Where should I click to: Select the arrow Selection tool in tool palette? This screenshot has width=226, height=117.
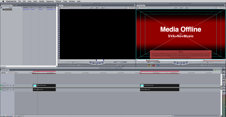click(224, 70)
